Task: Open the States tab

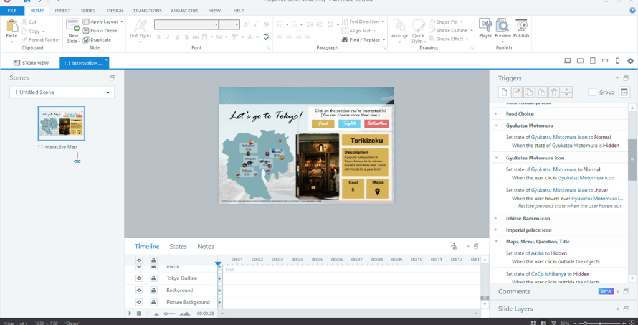Action: [178, 247]
